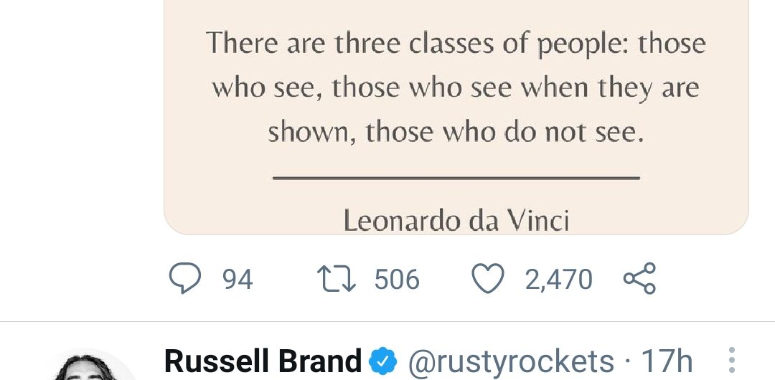Click the line under the quote text
Viewport: 775px width, 380px height.
pos(456,177)
